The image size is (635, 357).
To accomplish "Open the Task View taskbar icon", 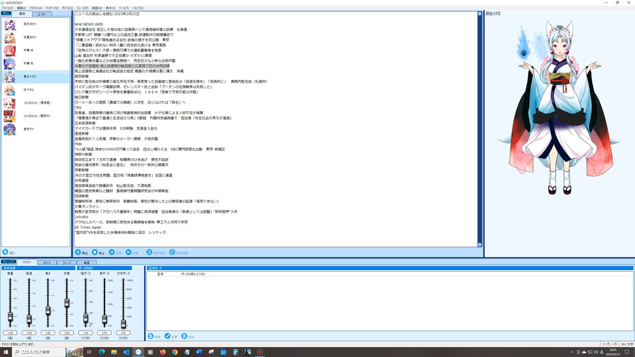I will [89, 352].
